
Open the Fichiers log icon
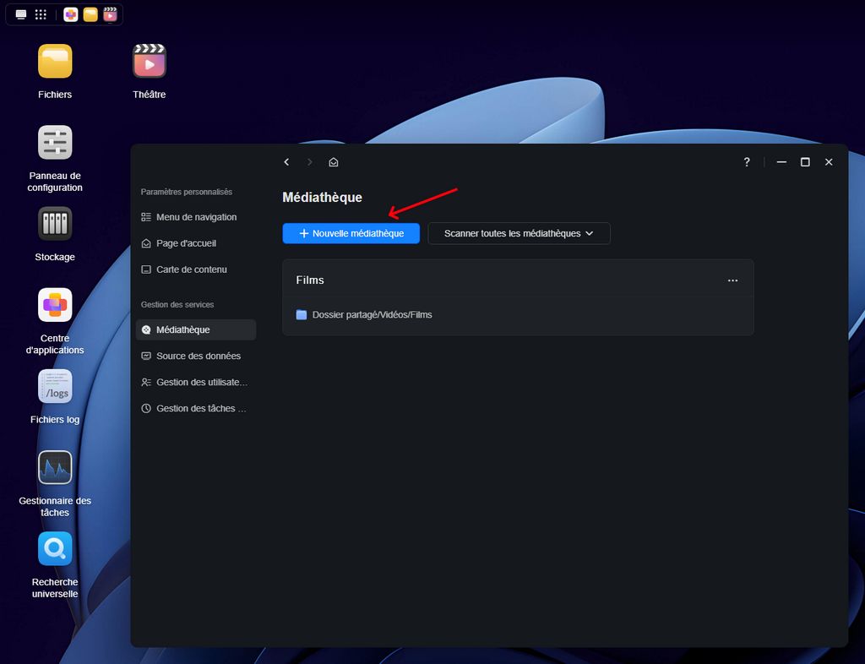55,386
